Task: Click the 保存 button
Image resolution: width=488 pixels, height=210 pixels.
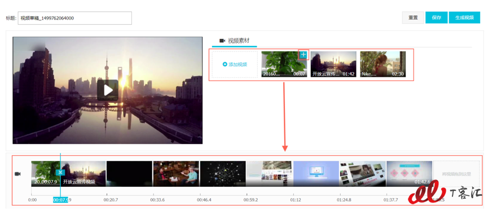Action: (x=436, y=17)
